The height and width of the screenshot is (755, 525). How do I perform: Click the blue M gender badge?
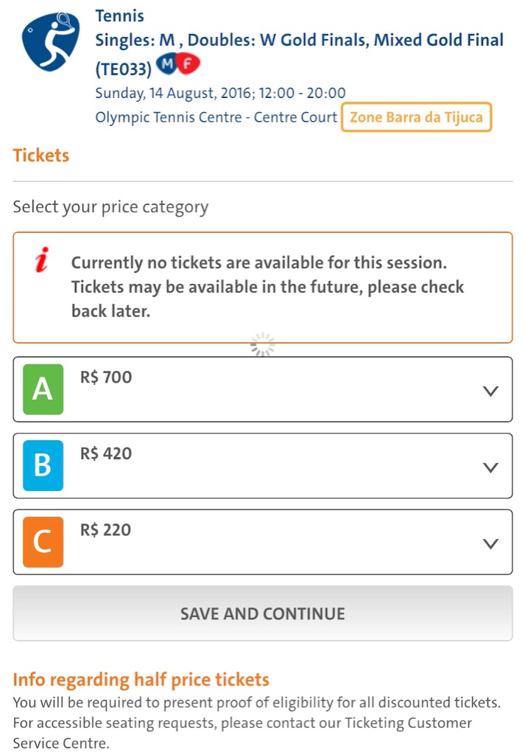point(167,65)
